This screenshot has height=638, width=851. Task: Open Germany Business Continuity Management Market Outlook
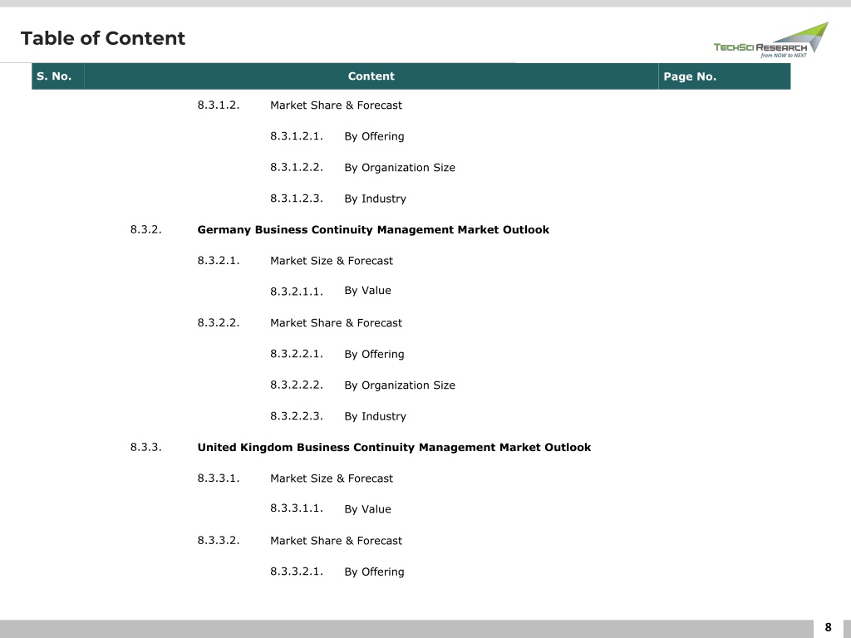point(373,230)
